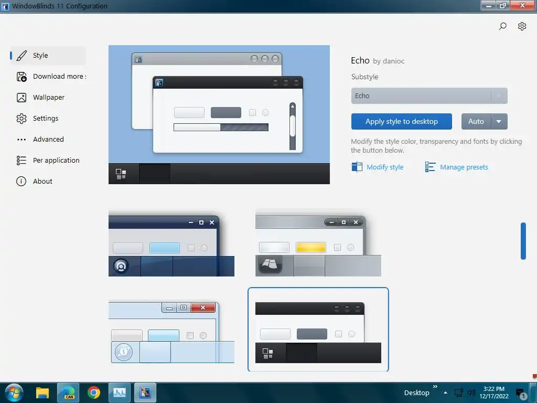Launch Google Chrome from the taskbar
This screenshot has width=537, height=403.
click(x=93, y=393)
